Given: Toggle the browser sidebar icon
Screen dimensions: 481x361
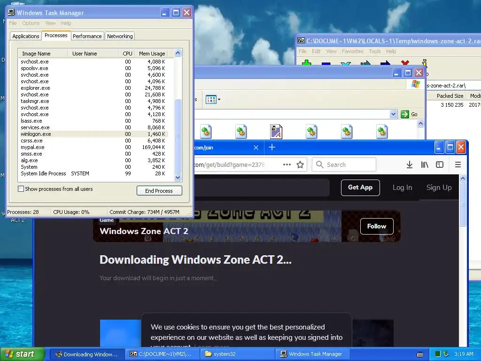Looking at the screenshot, I should [440, 165].
